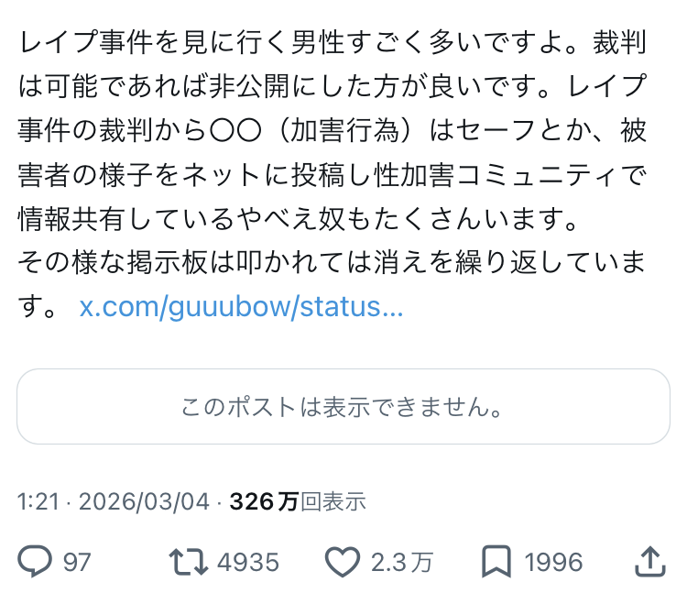The height and width of the screenshot is (593, 687).
Task: Click the unavailable quoted post card
Action: [x=343, y=407]
